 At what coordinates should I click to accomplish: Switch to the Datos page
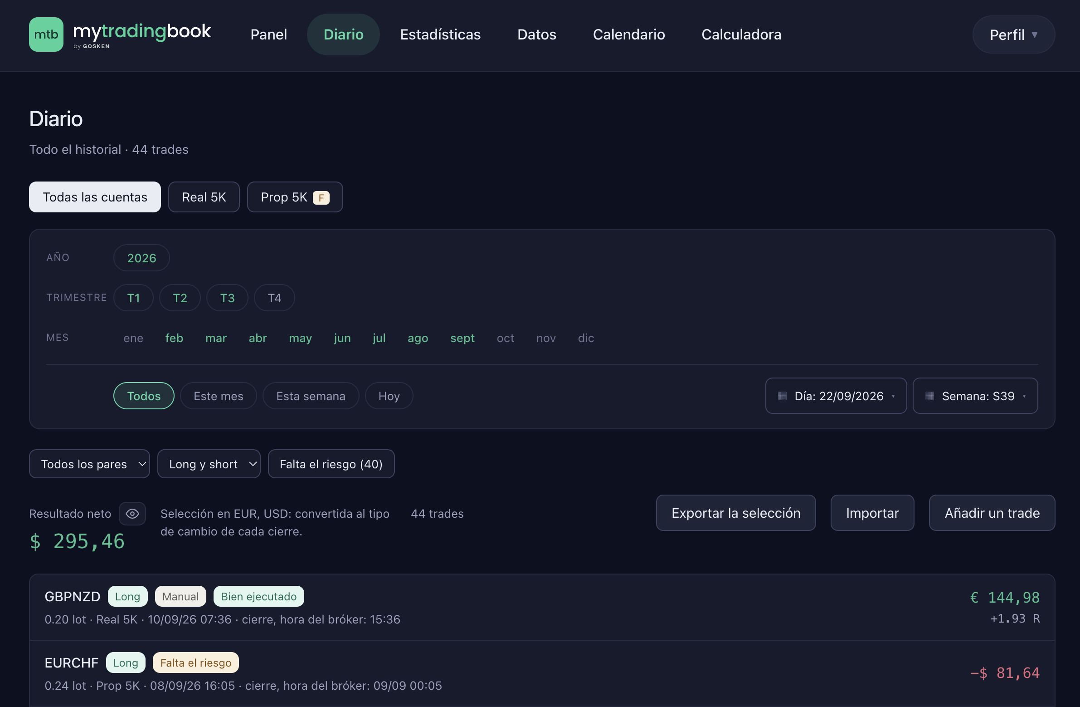pyautogui.click(x=536, y=34)
